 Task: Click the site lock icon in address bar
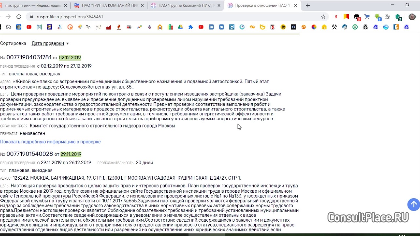pyautogui.click(x=31, y=17)
